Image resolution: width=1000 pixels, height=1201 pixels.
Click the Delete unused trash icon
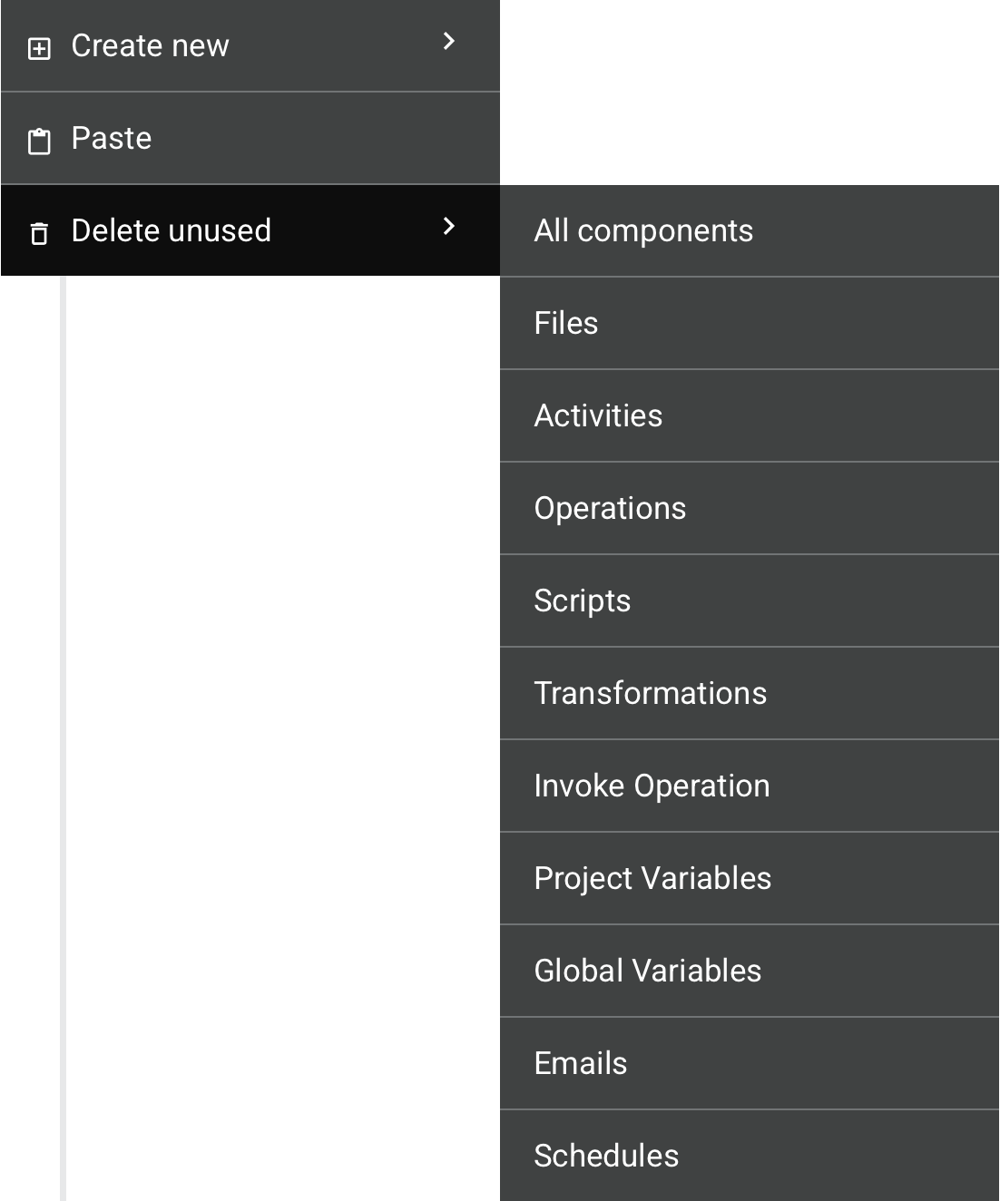point(39,233)
